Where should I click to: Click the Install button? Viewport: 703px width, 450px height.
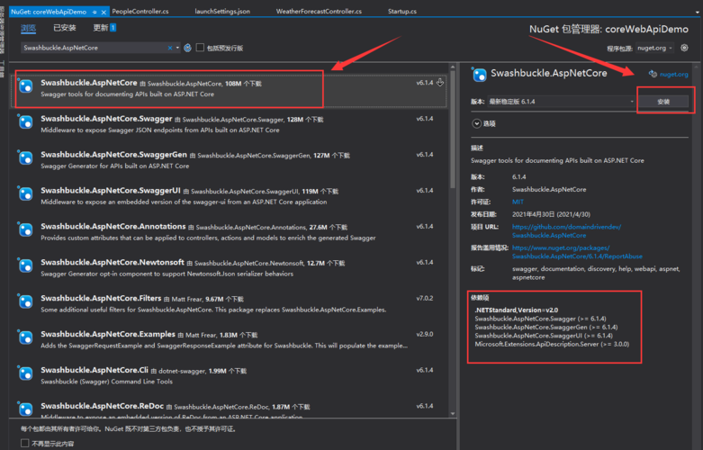coord(663,102)
